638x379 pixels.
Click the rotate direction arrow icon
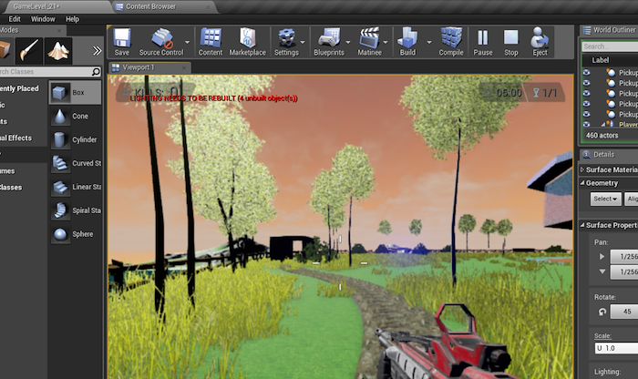coord(602,312)
